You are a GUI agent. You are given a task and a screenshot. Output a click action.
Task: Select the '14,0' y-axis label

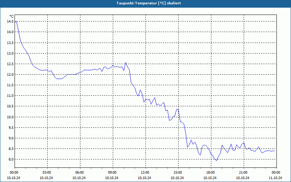click(x=10, y=32)
